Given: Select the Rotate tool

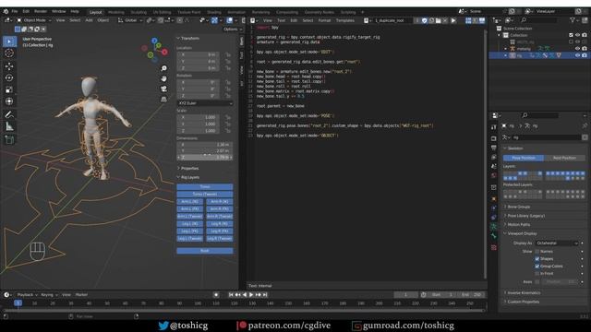Looking at the screenshot, I should coord(9,77).
